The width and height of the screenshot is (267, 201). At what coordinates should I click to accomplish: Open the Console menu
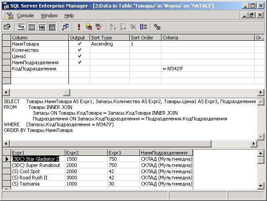pyautogui.click(x=25, y=15)
